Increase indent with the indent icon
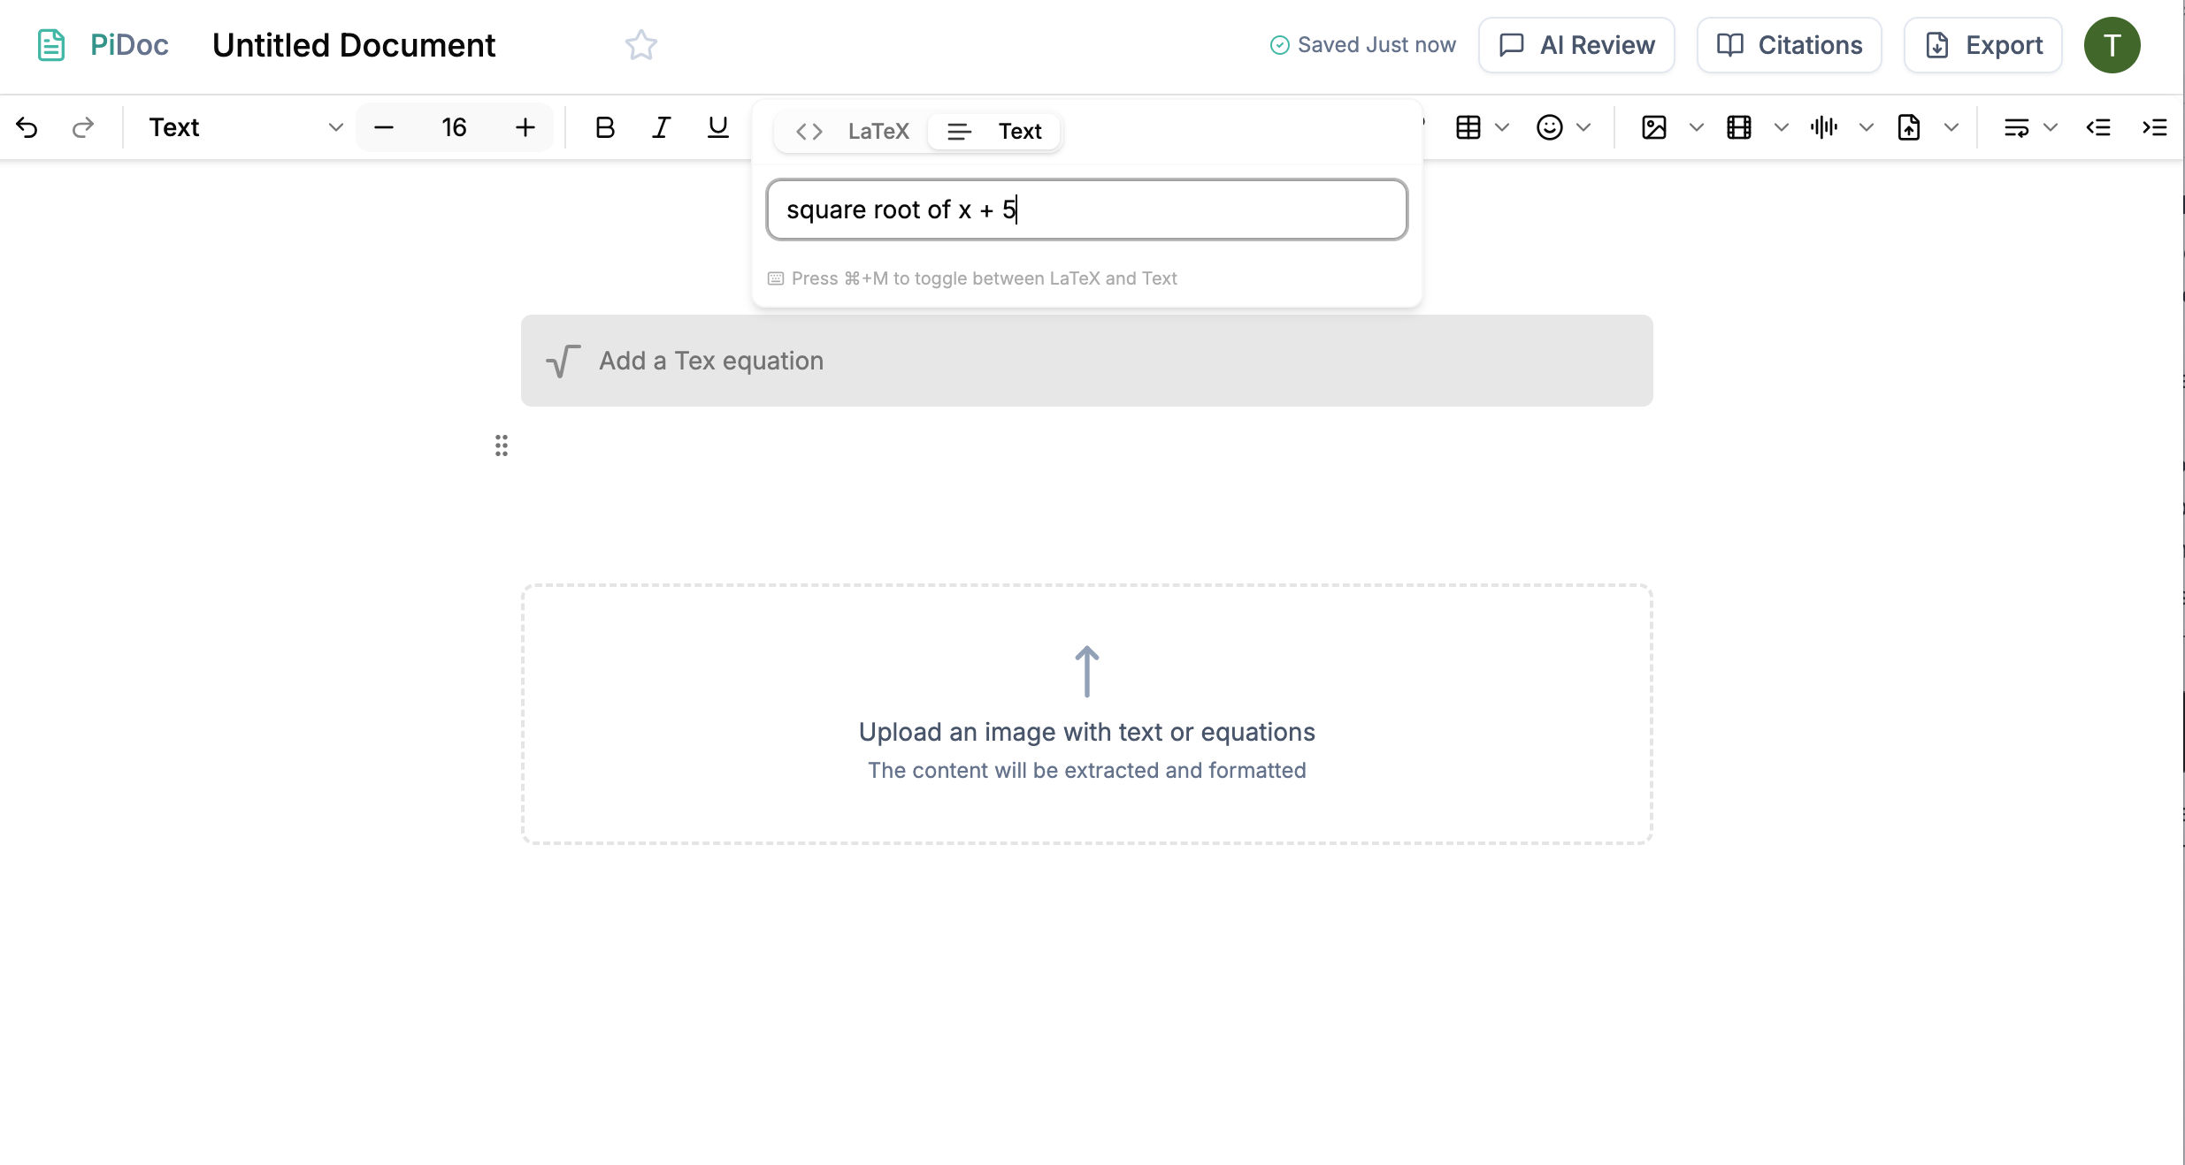The height and width of the screenshot is (1165, 2185). [2156, 127]
